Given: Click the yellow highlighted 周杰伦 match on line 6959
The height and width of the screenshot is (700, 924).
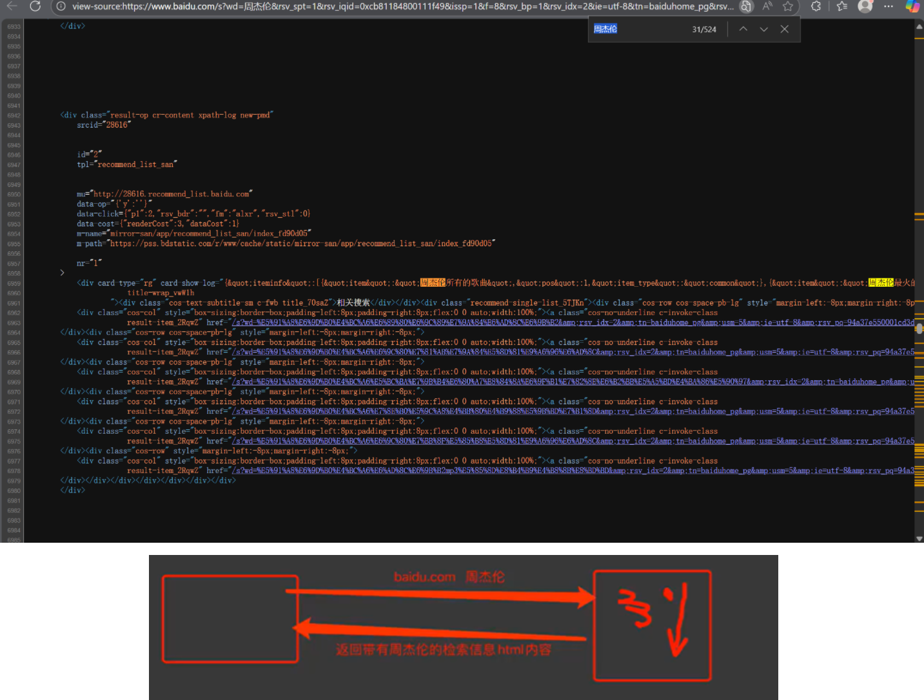Looking at the screenshot, I should [x=881, y=283].
